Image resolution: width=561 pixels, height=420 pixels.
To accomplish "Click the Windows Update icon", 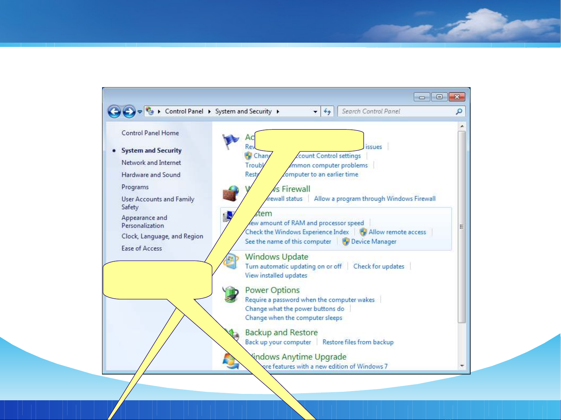I will point(231,261).
